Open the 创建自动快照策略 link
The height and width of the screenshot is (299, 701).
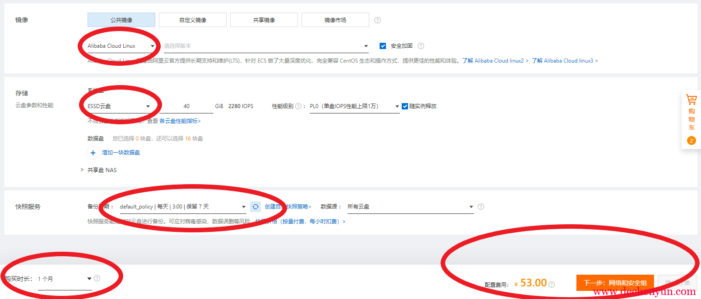[x=288, y=207]
